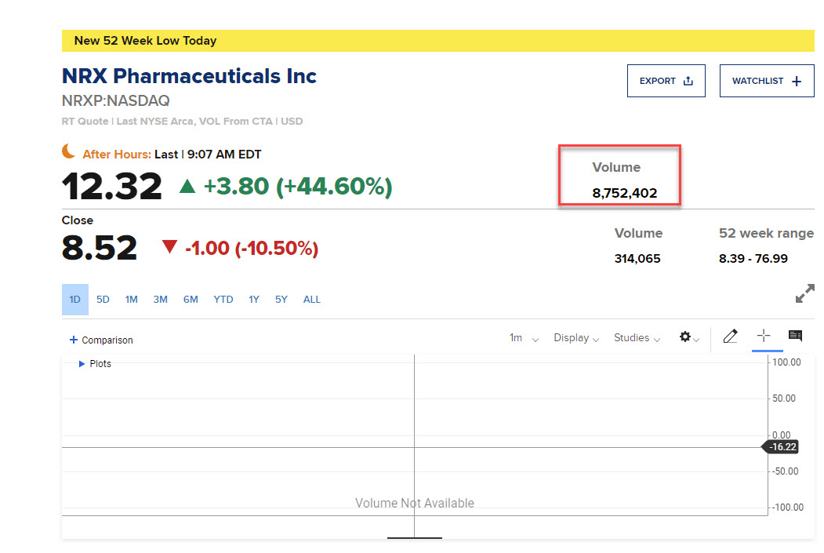The height and width of the screenshot is (553, 824).
Task: Select the 5D time range tab
Action: coord(103,300)
